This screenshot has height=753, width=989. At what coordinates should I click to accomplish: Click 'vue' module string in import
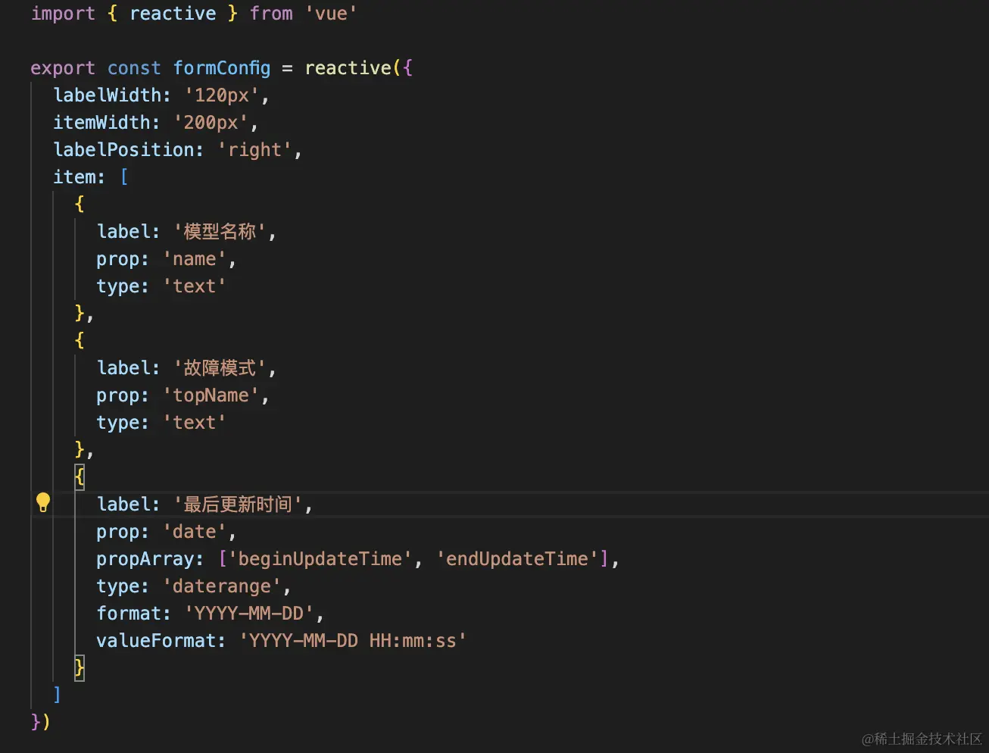tap(331, 14)
